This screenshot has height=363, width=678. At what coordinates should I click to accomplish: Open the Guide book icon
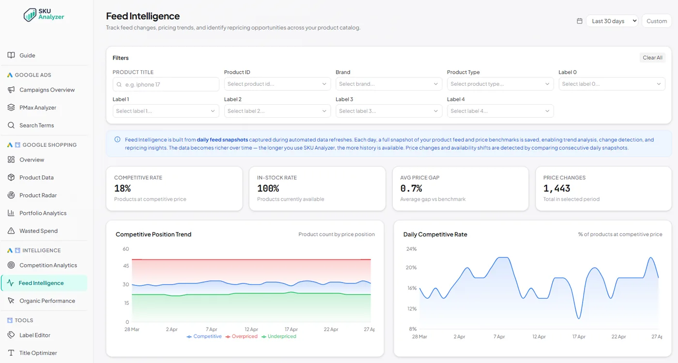[11, 55]
